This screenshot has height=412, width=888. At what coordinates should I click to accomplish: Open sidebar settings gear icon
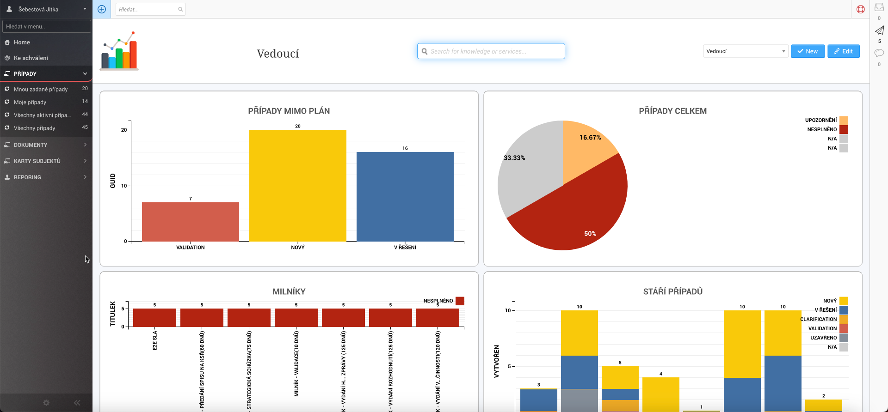(x=46, y=403)
